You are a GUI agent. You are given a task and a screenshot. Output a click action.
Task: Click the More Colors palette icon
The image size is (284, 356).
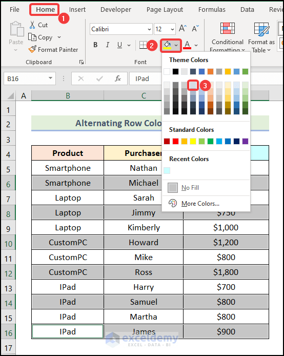pyautogui.click(x=173, y=203)
